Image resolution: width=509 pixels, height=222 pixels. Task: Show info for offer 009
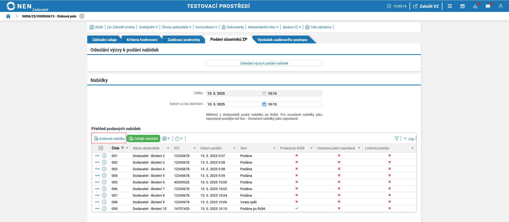coord(104,209)
